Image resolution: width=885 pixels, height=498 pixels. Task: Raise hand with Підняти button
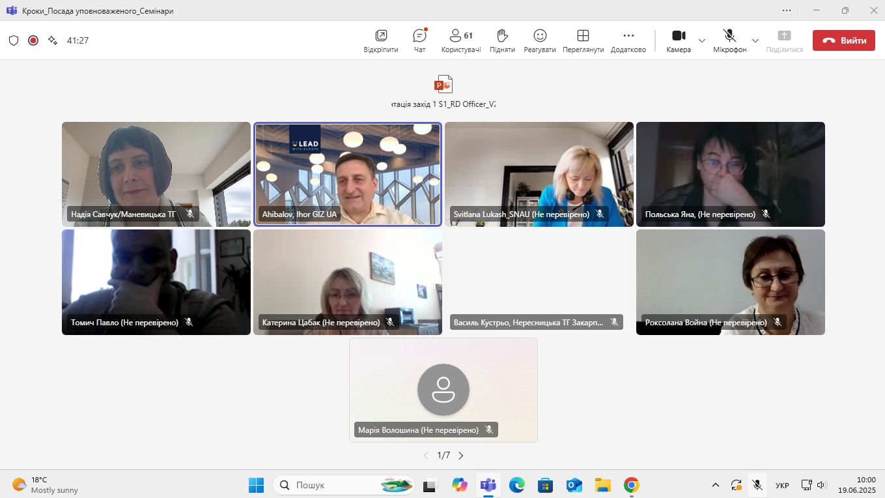(502, 40)
